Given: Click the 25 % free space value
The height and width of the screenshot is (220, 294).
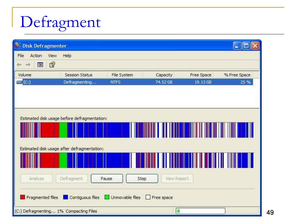Looking at the screenshot, I should pos(246,82).
